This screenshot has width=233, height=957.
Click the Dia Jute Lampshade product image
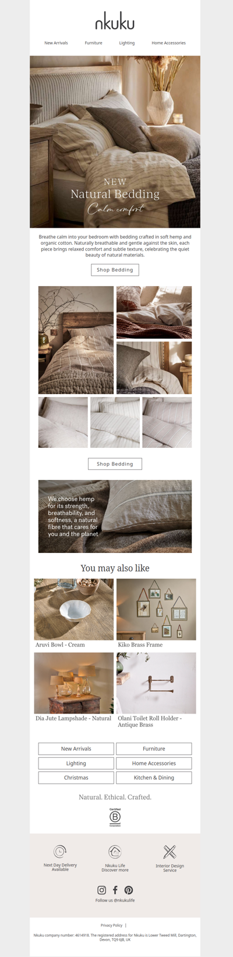coord(74,683)
